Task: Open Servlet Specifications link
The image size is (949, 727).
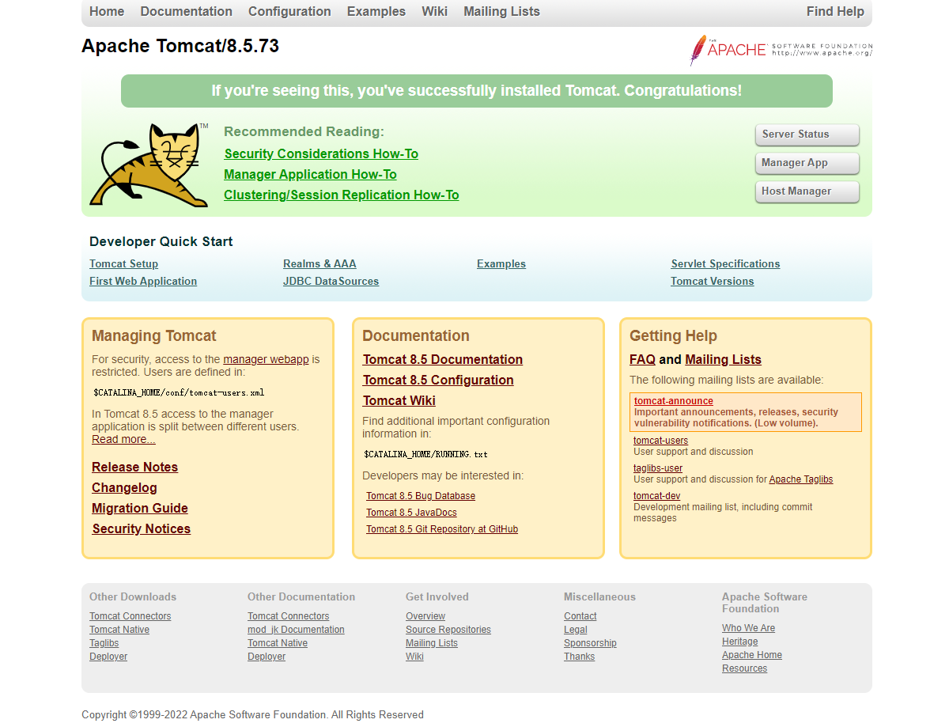Action: click(x=725, y=263)
